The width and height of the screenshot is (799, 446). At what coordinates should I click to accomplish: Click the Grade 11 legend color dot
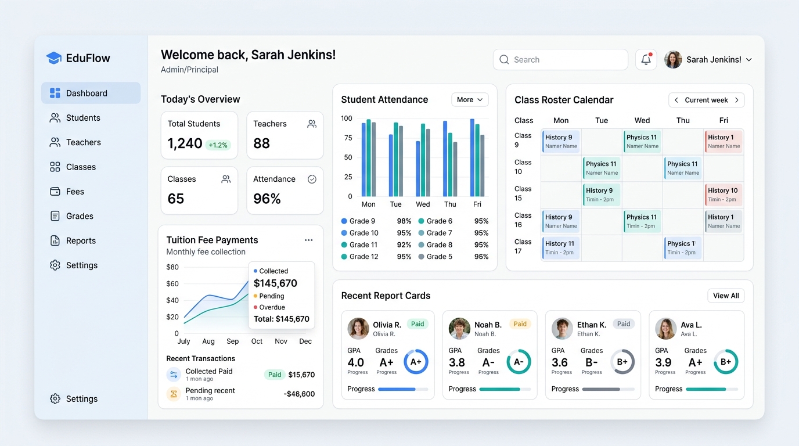(344, 245)
